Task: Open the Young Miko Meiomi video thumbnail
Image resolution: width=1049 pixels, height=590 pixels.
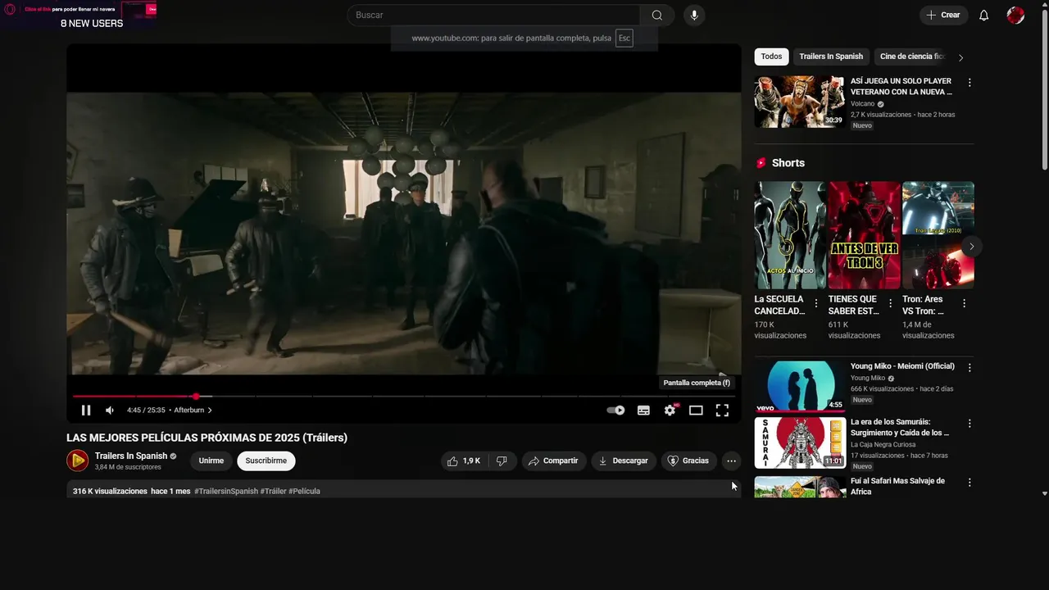Action: pyautogui.click(x=800, y=386)
